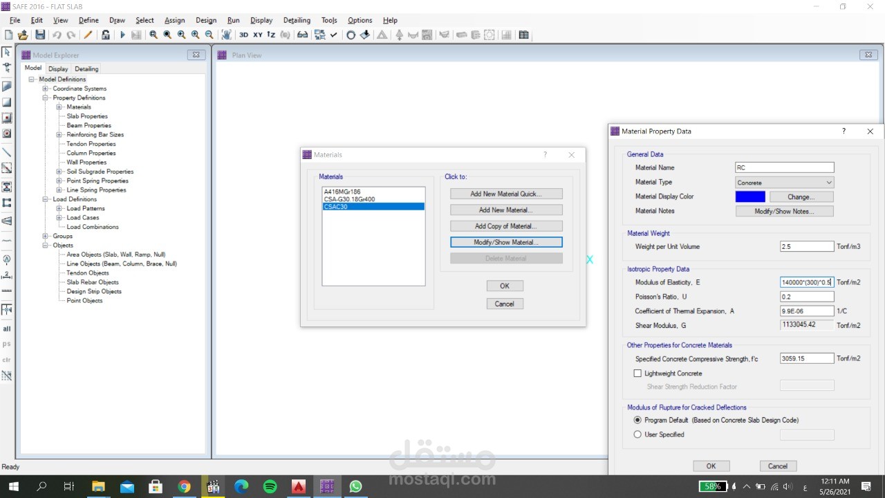Select the pointer arrow tool in left toolbar
885x498 pixels.
coord(7,52)
